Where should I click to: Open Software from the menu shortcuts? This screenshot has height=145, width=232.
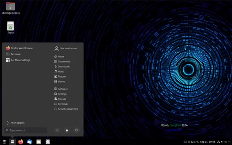(x=62, y=89)
